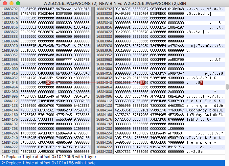Click hex word 1885419C in left pane
Screen dimensions: 229x166
point(81,27)
